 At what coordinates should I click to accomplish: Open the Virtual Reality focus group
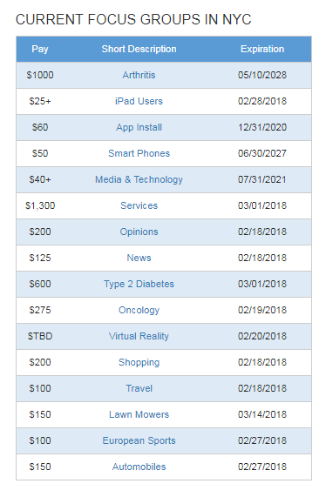point(139,336)
